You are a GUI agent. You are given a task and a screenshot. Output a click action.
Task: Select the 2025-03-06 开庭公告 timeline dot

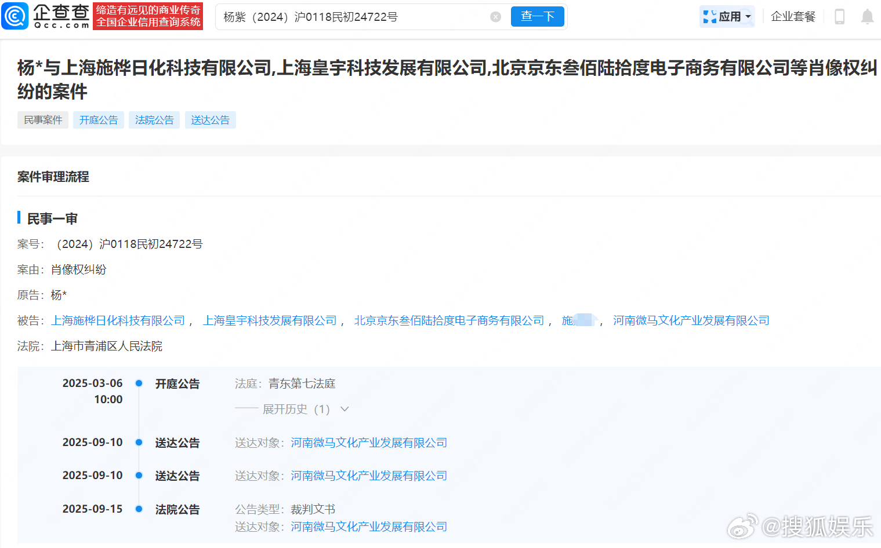pos(139,383)
